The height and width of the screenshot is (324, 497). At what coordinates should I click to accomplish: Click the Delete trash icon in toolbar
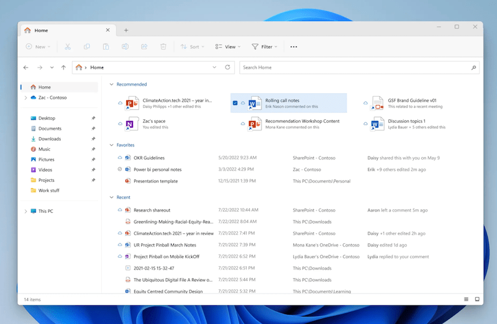pos(163,47)
